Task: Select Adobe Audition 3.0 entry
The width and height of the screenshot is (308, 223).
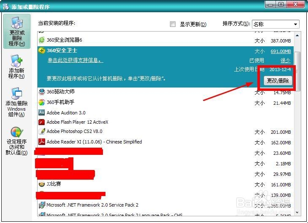Action: 66,113
